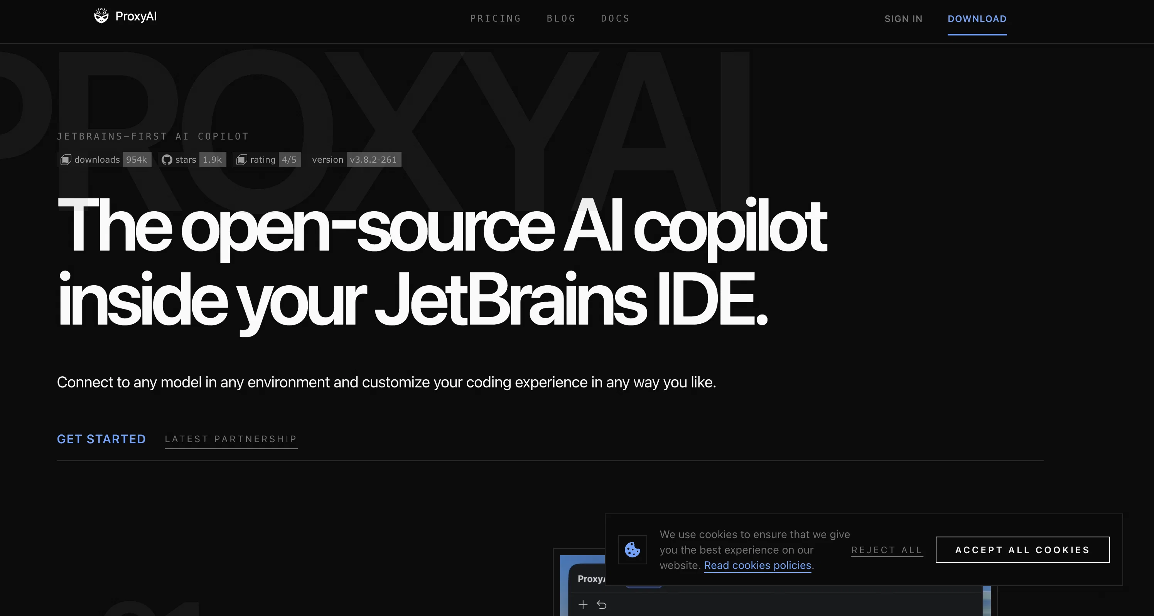Click the ProxyAI mask logo icon
This screenshot has height=616, width=1154.
point(101,16)
